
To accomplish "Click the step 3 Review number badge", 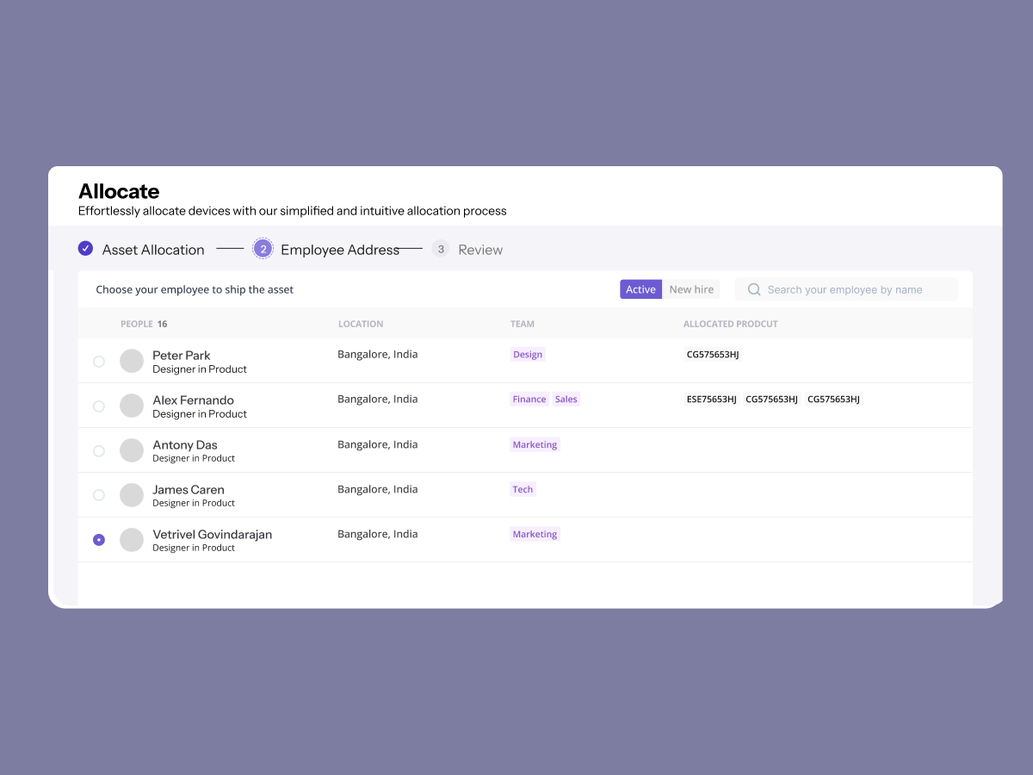I will click(x=441, y=249).
